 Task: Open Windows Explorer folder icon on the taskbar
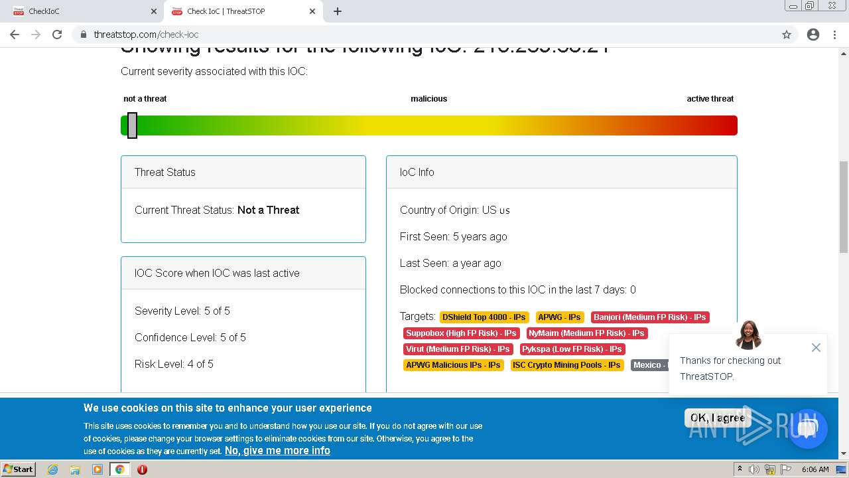point(75,469)
